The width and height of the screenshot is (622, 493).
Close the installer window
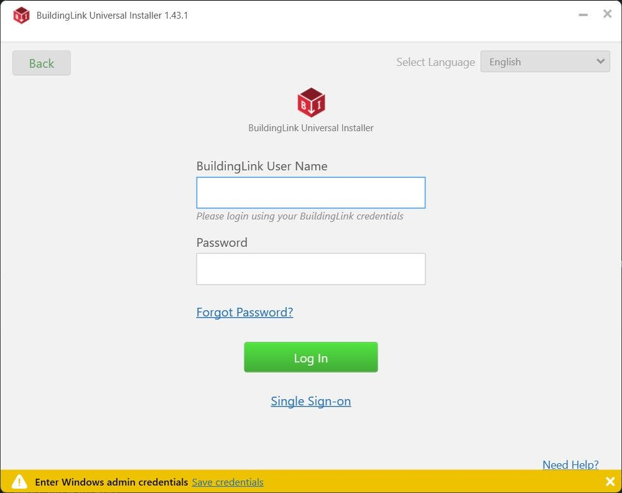pyautogui.click(x=607, y=14)
